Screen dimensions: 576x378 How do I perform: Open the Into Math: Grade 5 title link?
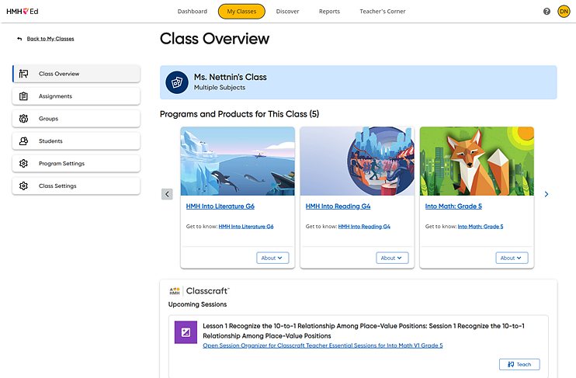coord(453,206)
